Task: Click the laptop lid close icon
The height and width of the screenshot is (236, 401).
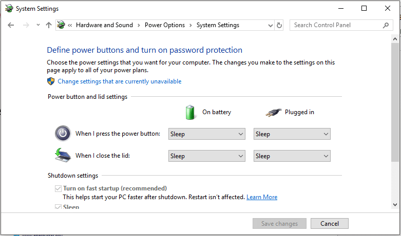Action: coord(63,155)
